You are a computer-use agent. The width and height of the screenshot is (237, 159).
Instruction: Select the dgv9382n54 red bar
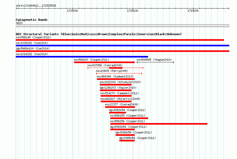click(117, 113)
